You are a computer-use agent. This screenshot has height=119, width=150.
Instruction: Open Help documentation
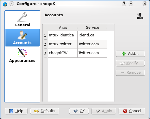pos(16,111)
